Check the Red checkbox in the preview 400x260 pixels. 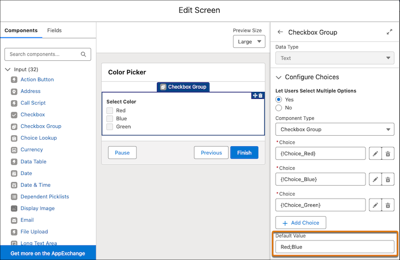point(109,110)
